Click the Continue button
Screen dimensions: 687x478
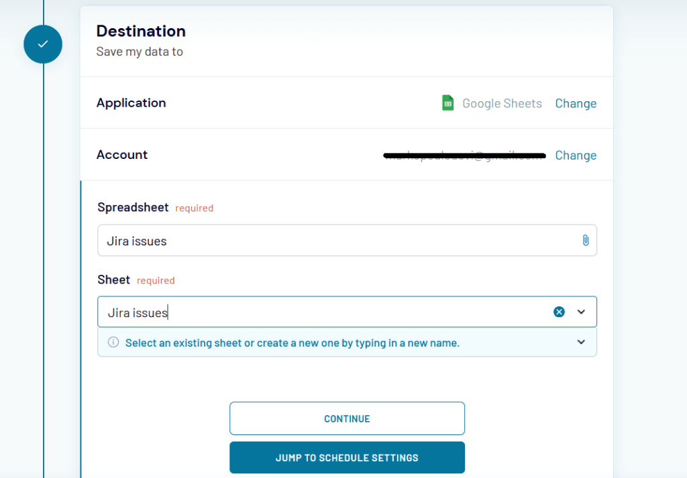click(x=347, y=418)
